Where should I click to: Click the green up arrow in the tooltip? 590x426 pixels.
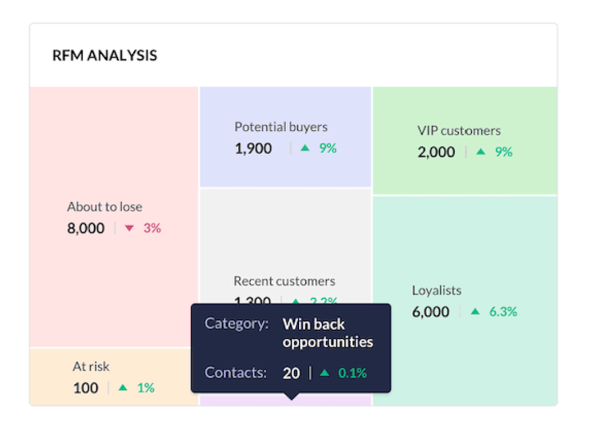pyautogui.click(x=325, y=373)
